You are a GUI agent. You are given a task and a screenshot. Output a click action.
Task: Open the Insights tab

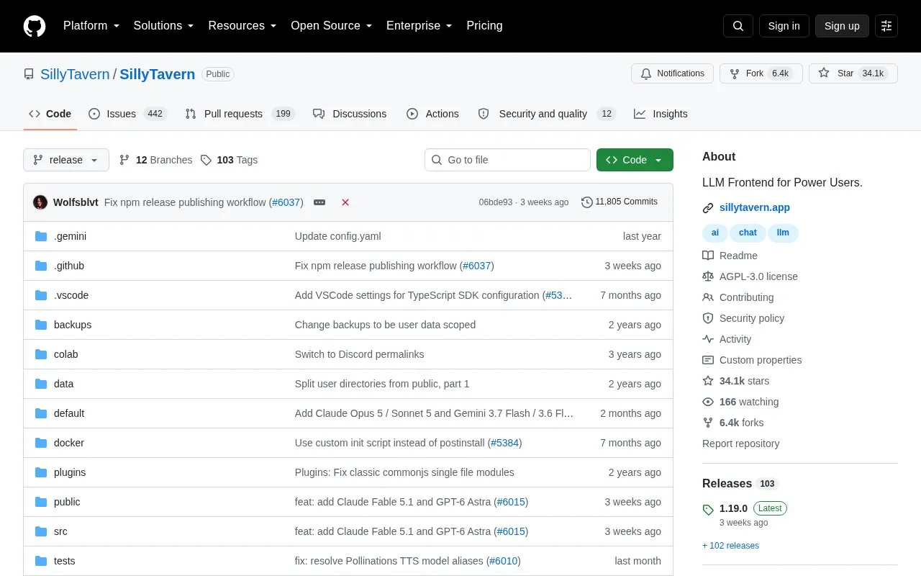tap(661, 114)
